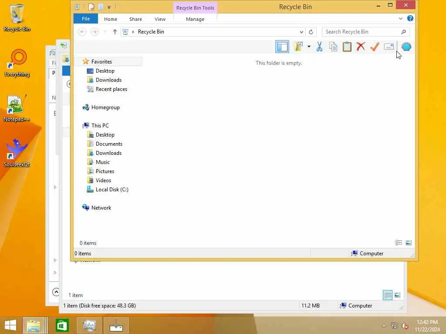Open Classic Shell settings shell icon
Image resolution: width=446 pixels, height=334 pixels.
[x=406, y=47]
